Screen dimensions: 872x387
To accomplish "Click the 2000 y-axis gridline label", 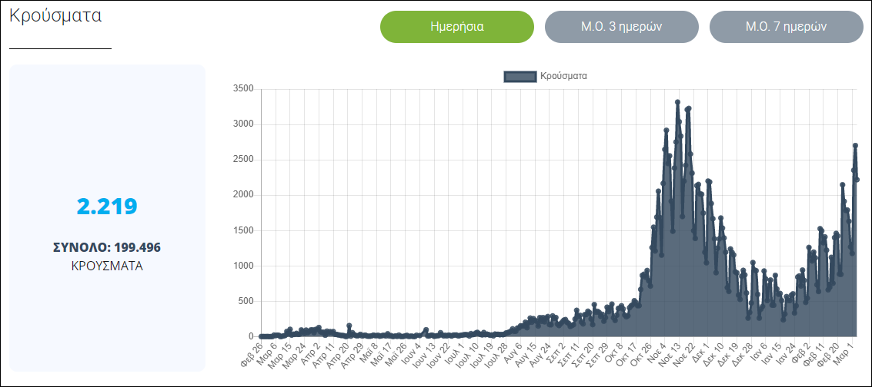I will [242, 195].
